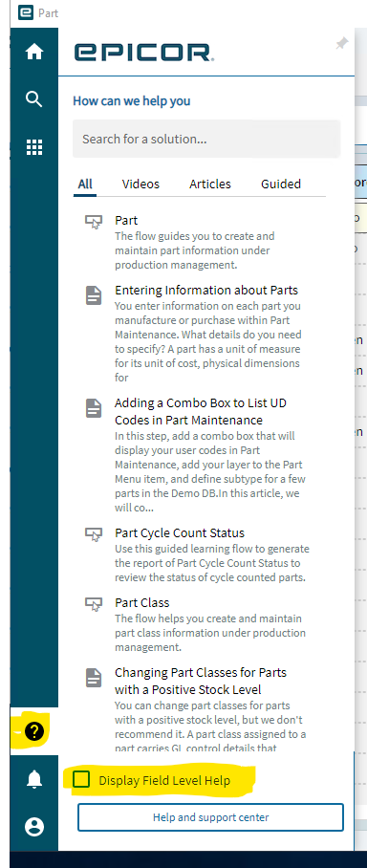Open Entering Information about Parts article
Screen dimensions: 367x868
pos(206,290)
